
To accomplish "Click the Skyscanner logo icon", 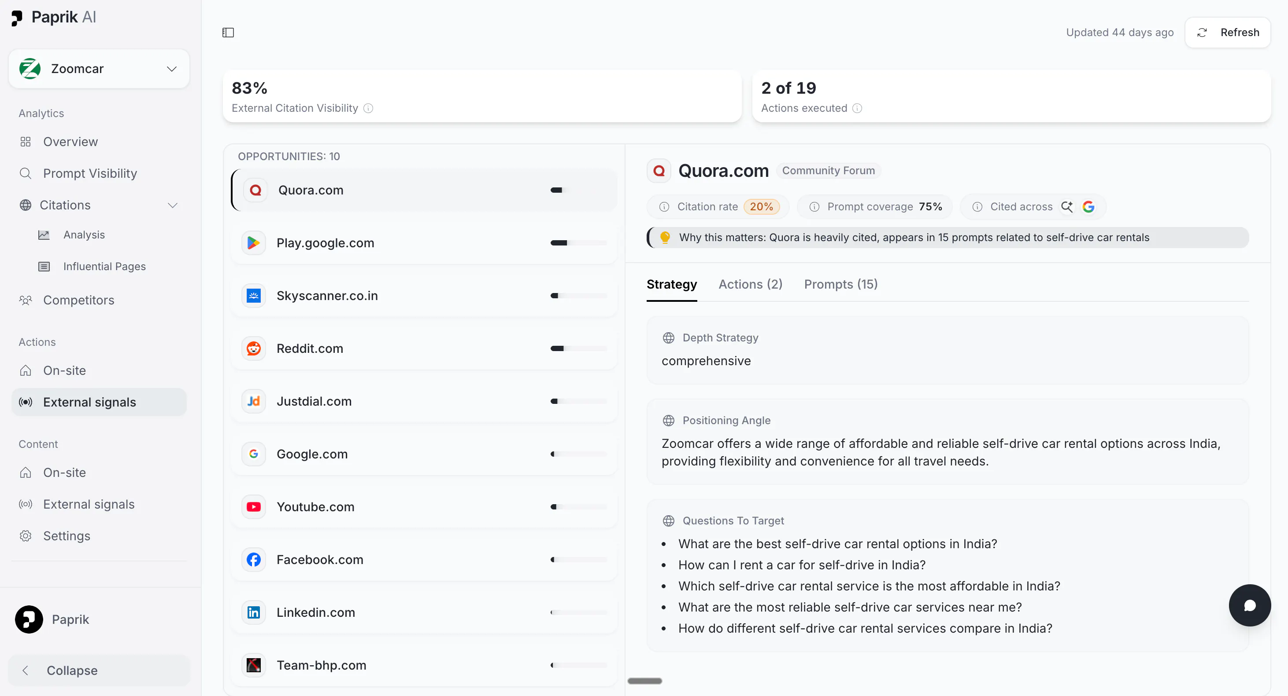I will (253, 296).
